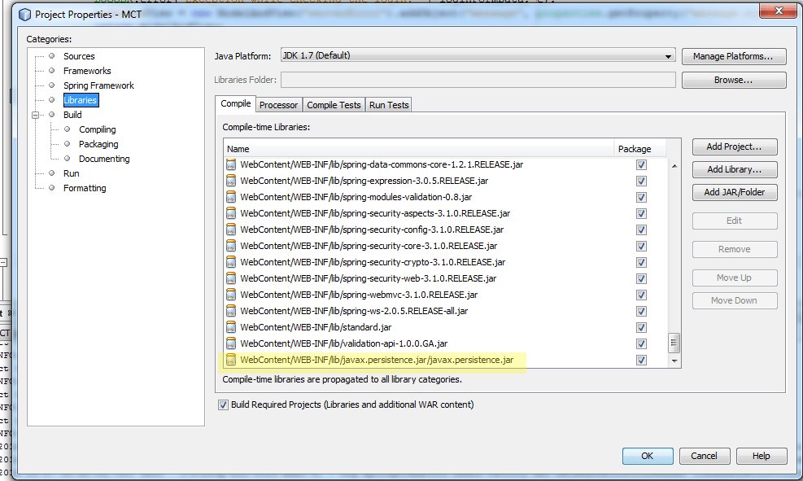Uncheck Package for spring-expression jar
Image resolution: width=803 pixels, height=481 pixels.
[641, 181]
